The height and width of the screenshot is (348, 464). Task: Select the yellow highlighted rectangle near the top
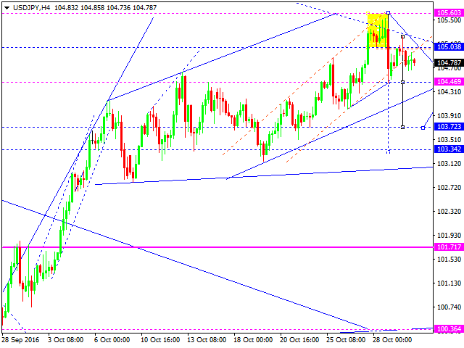377,30
